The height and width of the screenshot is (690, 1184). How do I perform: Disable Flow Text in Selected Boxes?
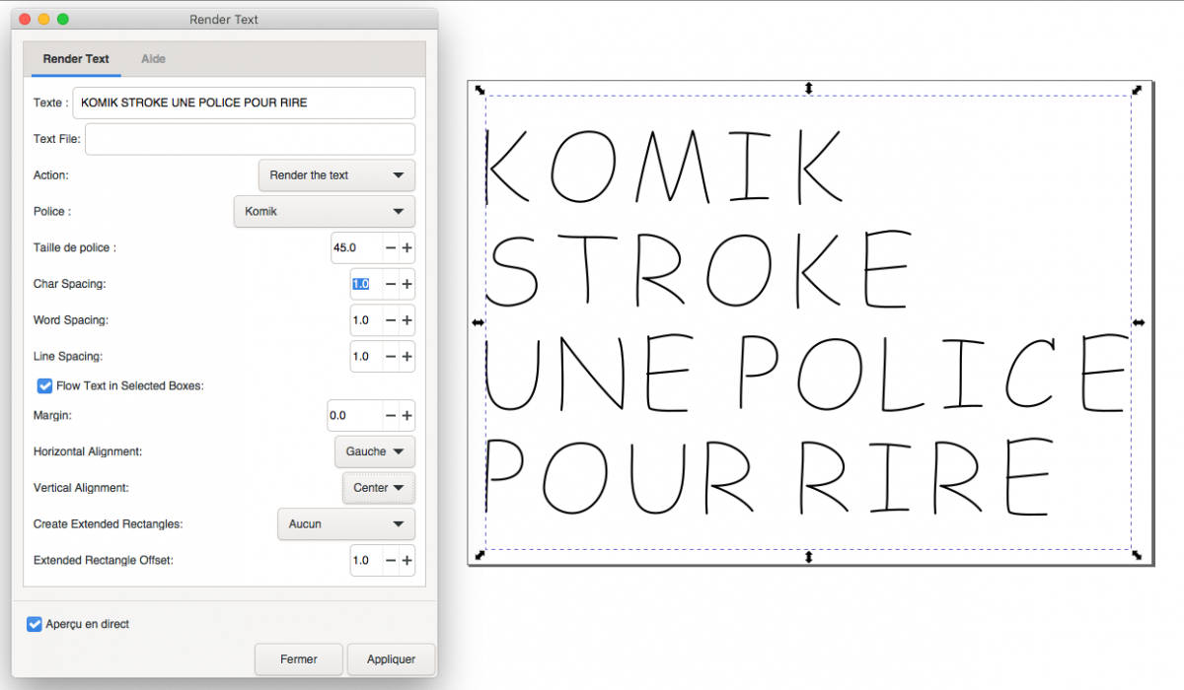[x=44, y=385]
